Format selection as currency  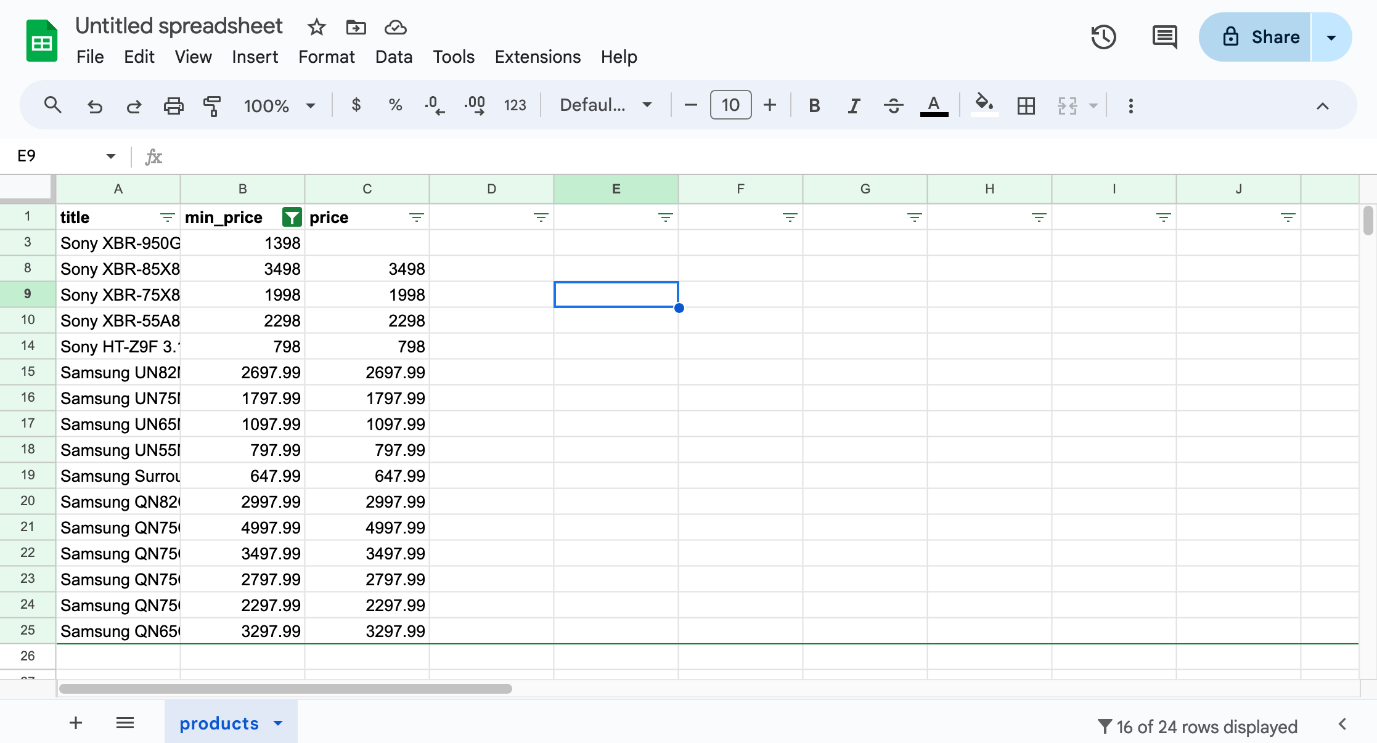pyautogui.click(x=356, y=105)
